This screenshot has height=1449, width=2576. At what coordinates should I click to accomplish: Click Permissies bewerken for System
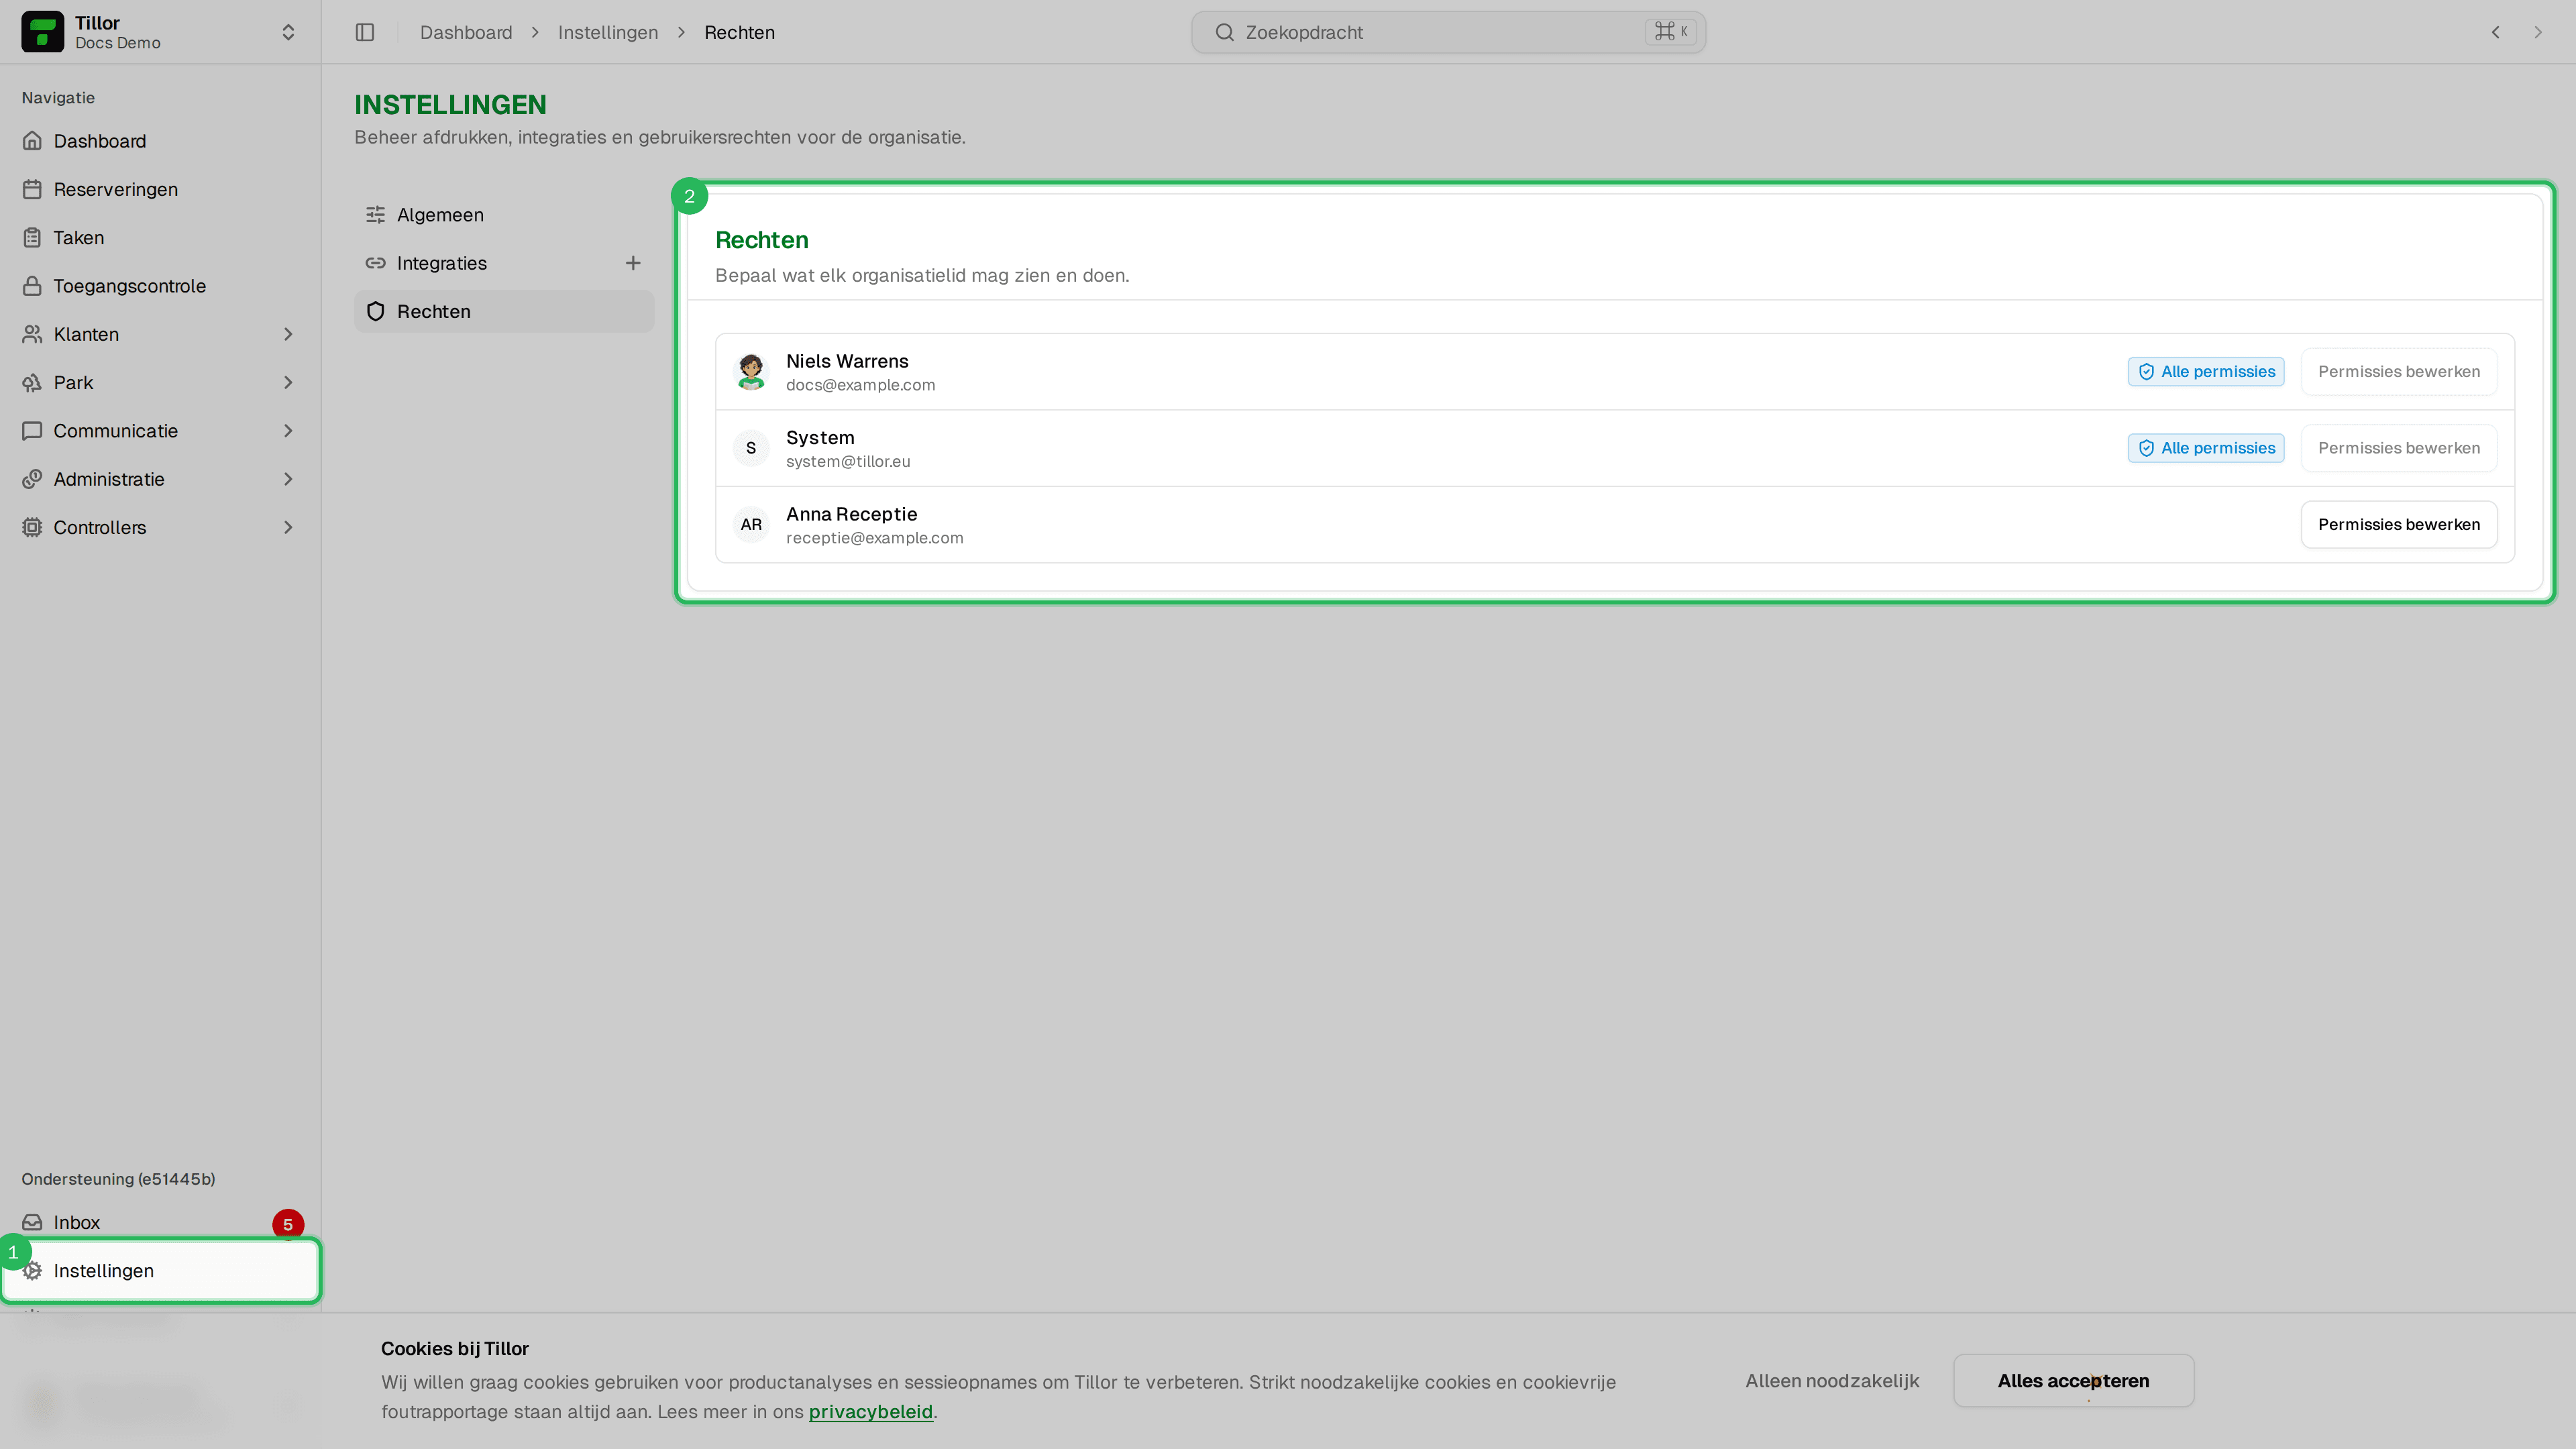(x=2399, y=448)
